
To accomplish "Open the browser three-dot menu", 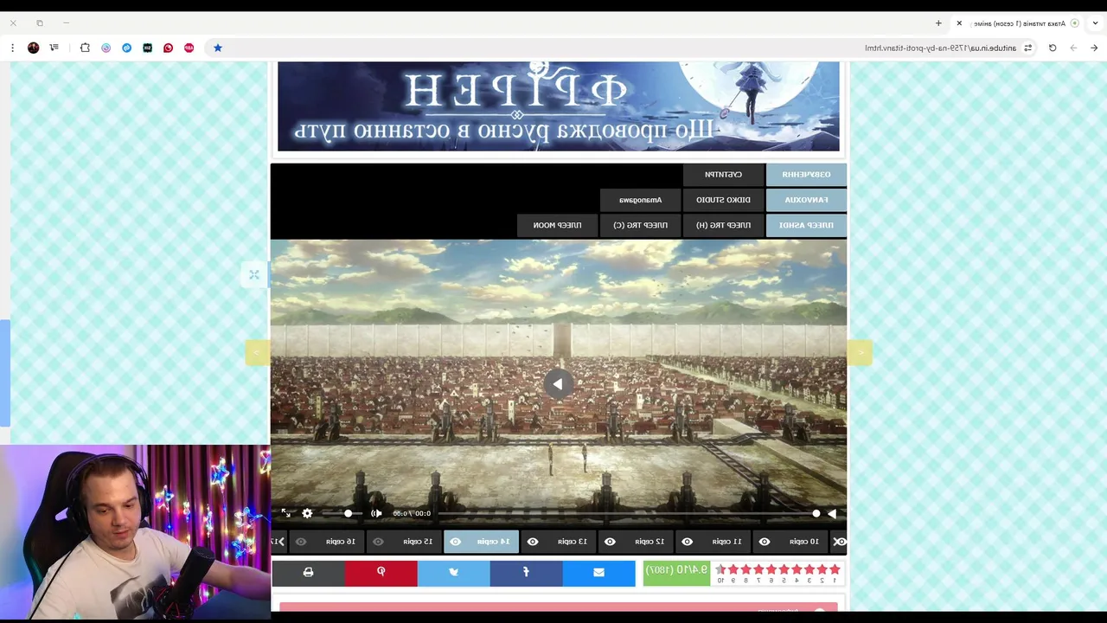I will [12, 48].
